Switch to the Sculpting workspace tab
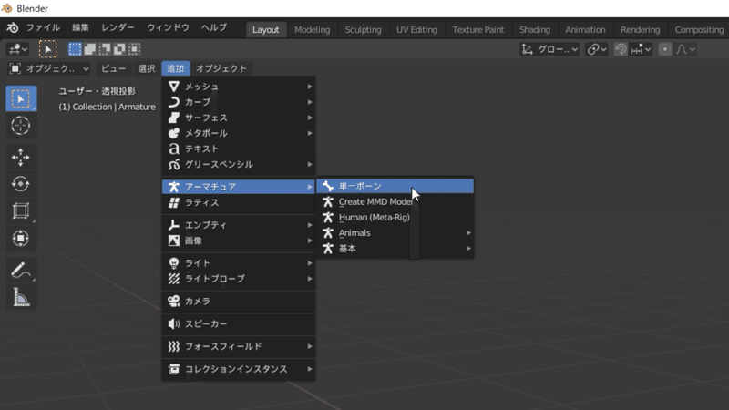The image size is (729, 410). (363, 30)
